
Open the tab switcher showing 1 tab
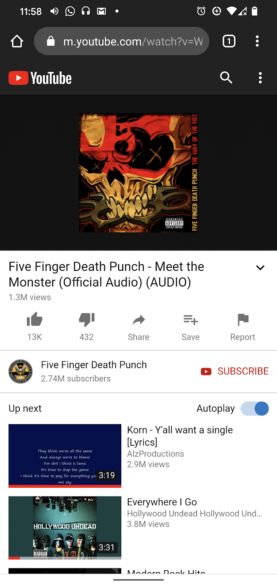229,41
